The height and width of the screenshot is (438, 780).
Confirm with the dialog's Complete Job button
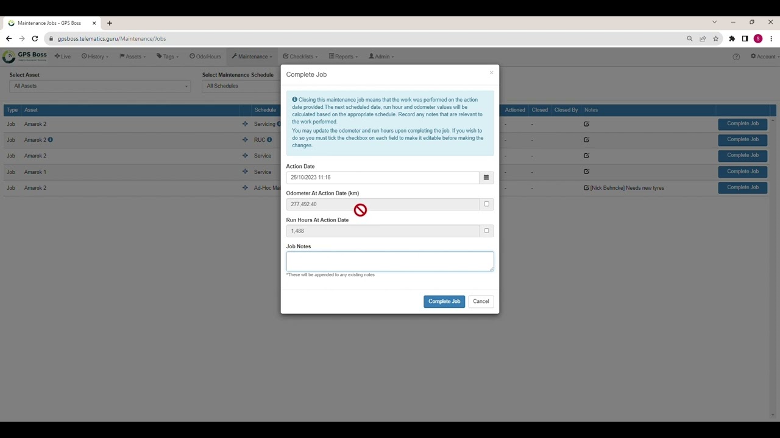click(x=444, y=302)
